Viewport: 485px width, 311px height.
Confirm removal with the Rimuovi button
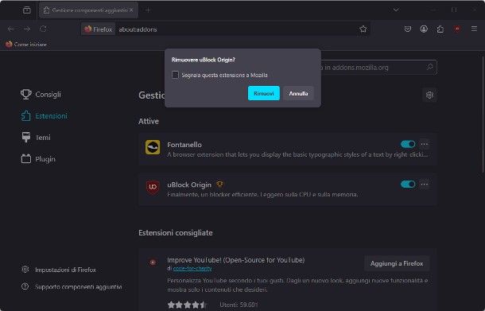[x=263, y=93]
